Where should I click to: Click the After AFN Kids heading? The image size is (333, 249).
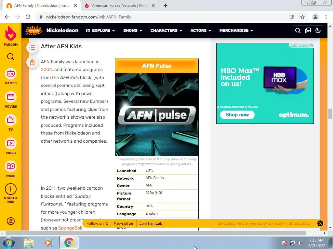click(61, 46)
